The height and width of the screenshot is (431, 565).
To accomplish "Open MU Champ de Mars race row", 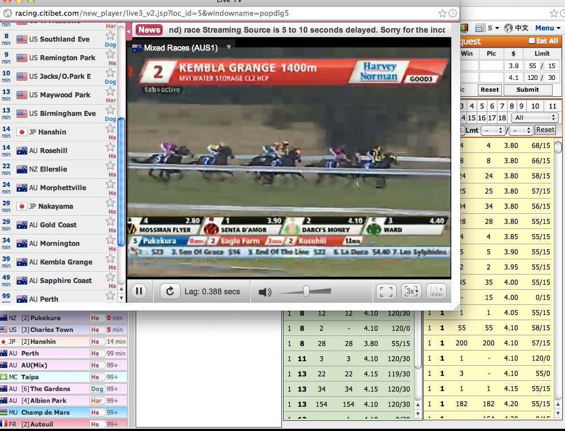I will [x=64, y=412].
